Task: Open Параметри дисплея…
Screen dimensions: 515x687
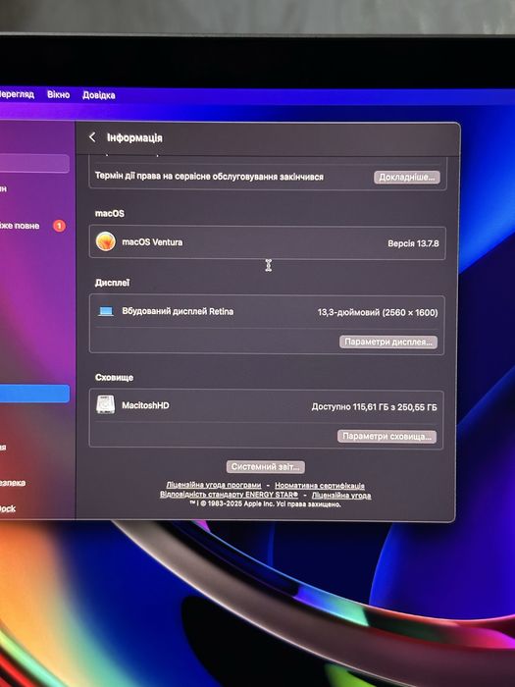Action: click(x=388, y=342)
